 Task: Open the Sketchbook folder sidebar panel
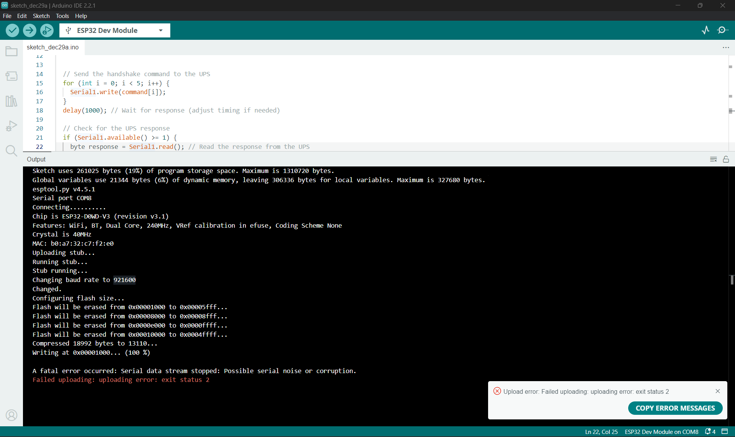click(x=11, y=51)
